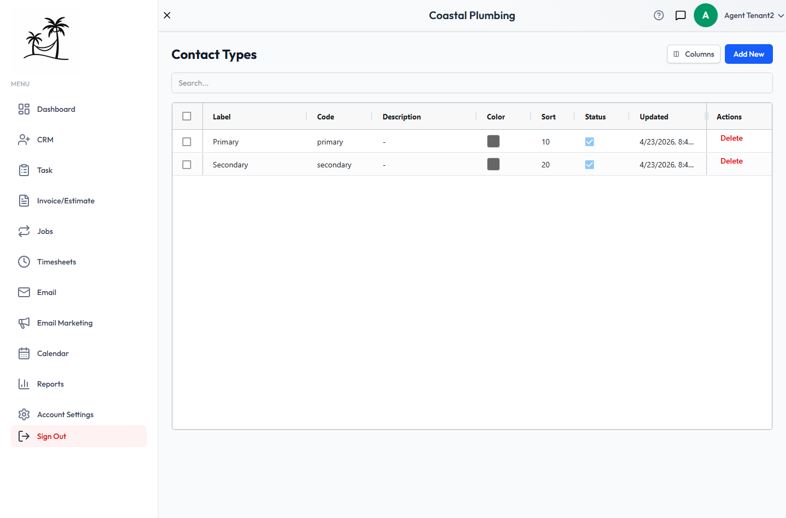
Task: Click the Account Settings gear icon
Action: click(x=24, y=414)
